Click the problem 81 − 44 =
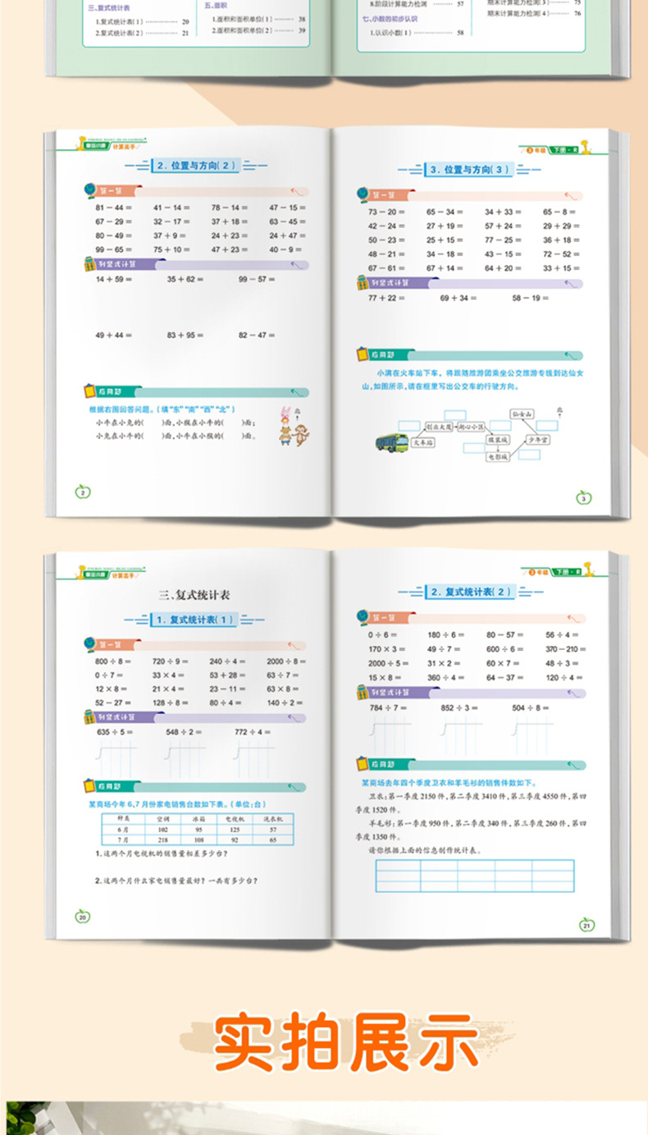This screenshot has height=1135, width=648. [112, 208]
